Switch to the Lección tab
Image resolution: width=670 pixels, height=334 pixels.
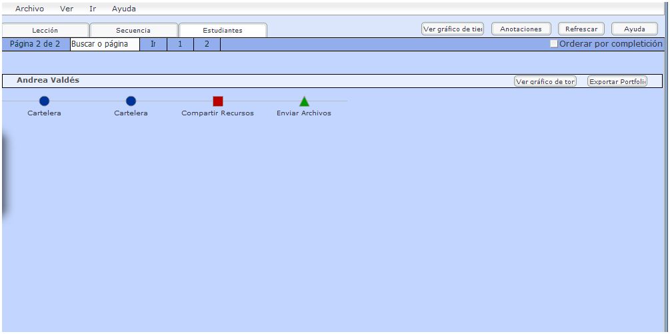(45, 31)
